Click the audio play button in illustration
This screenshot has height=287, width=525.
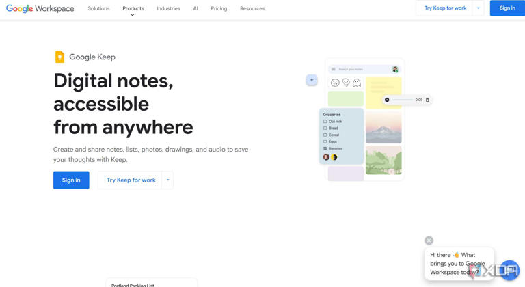tap(387, 100)
